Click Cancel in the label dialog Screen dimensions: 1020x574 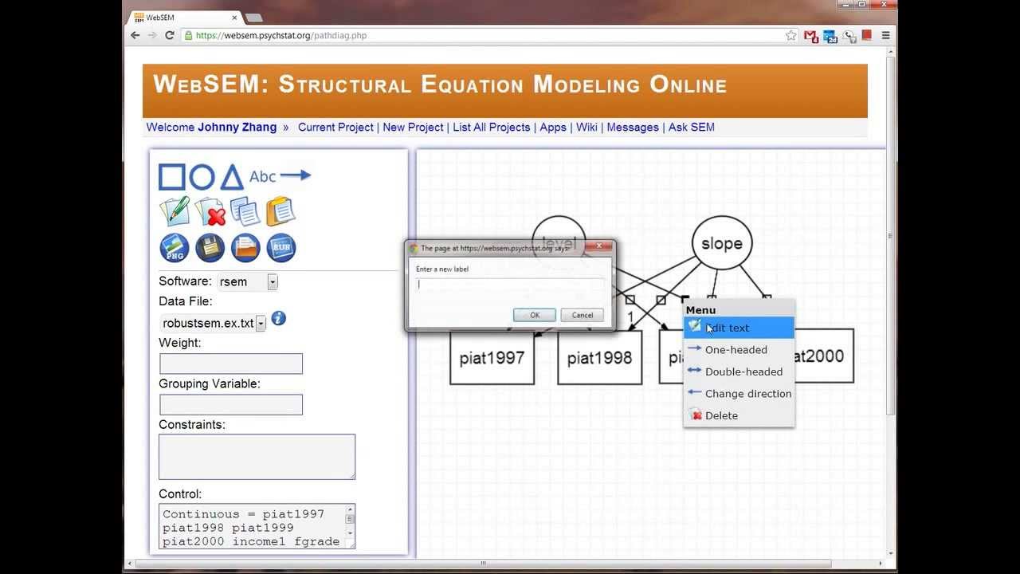tap(583, 315)
